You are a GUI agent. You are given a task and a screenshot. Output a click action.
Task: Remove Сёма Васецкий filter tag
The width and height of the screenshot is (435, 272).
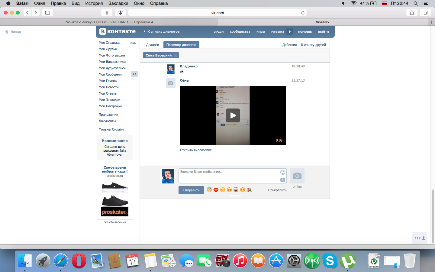(175, 55)
